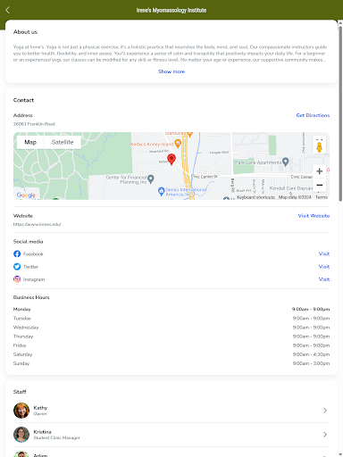The height and width of the screenshot is (457, 343).
Task: Go back using the header arrow
Action: 7,10
